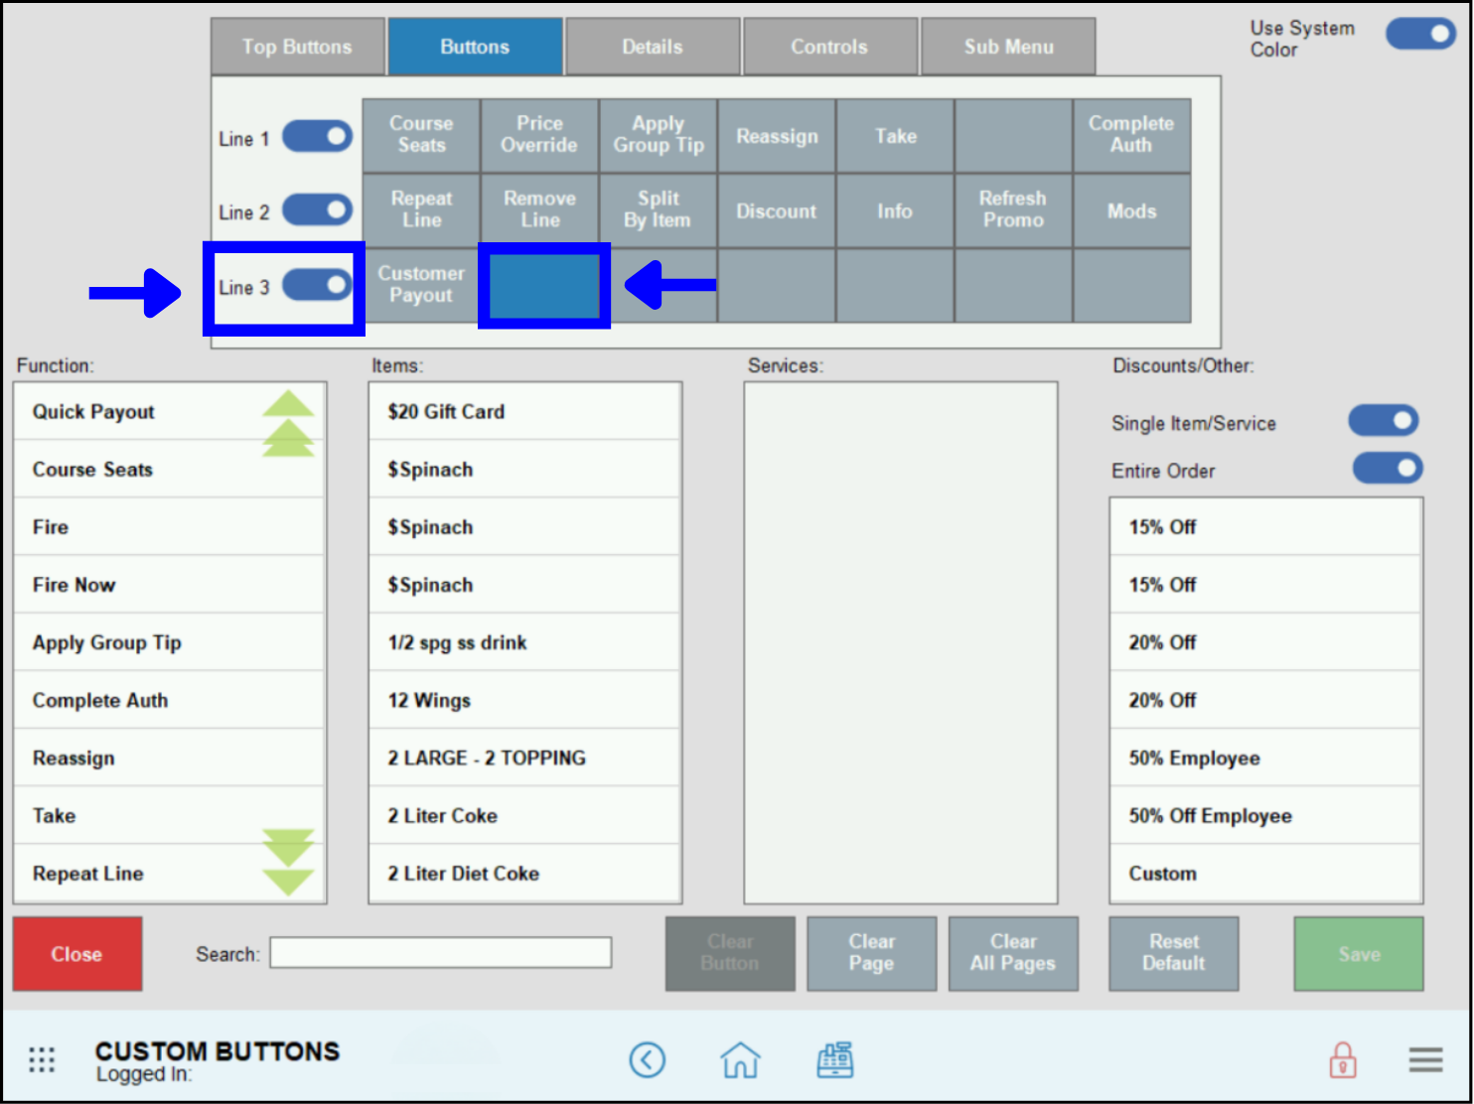The image size is (1474, 1104).
Task: Switch to the Controls tab
Action: pos(830,46)
